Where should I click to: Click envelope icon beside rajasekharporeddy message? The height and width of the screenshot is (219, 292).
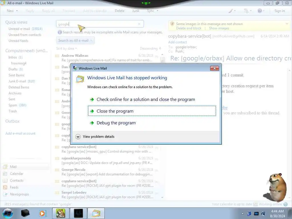[57, 159]
